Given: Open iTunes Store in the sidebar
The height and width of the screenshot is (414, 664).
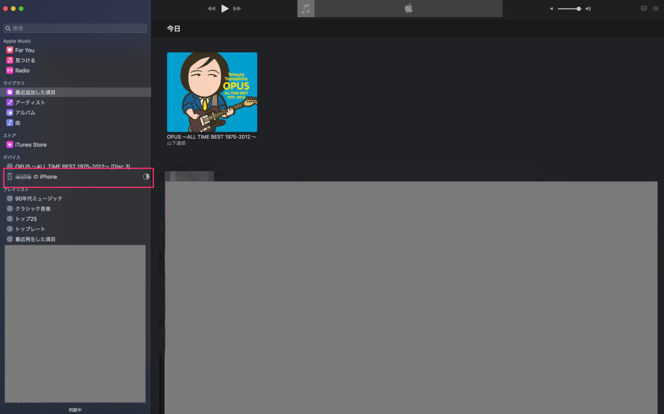Looking at the screenshot, I should [x=76, y=145].
